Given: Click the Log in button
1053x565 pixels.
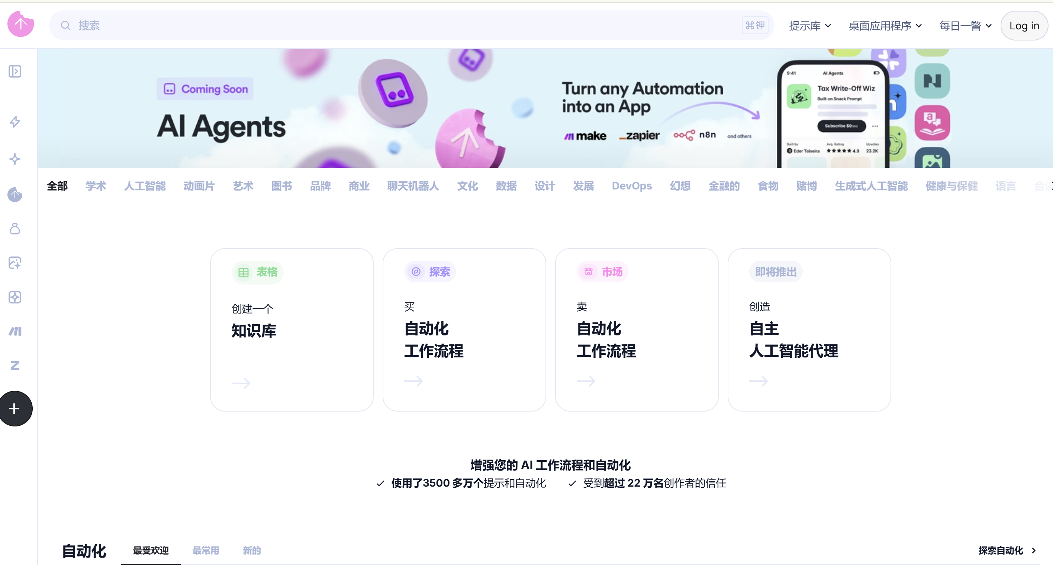Looking at the screenshot, I should coord(1024,25).
